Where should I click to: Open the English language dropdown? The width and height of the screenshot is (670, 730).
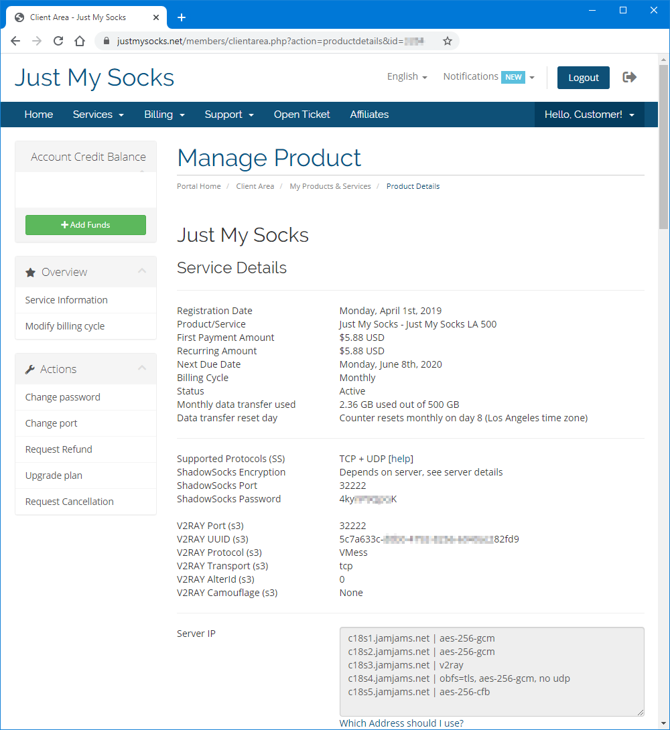tap(407, 77)
